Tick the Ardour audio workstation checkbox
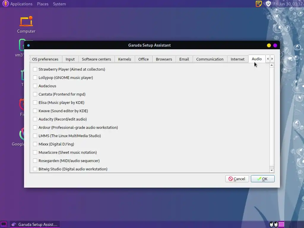The image size is (304, 228). (35, 128)
